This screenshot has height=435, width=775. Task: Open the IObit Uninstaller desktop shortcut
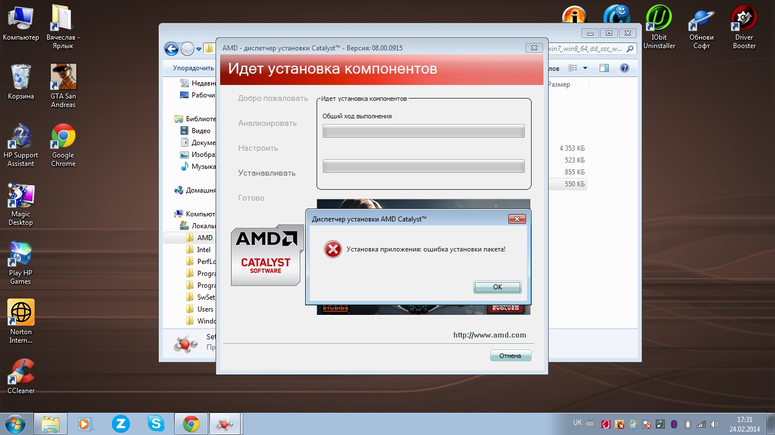pyautogui.click(x=659, y=27)
